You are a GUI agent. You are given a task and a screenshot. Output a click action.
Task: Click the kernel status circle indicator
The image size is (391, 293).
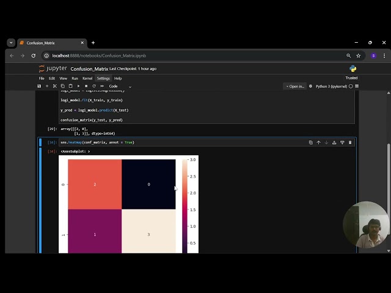pyautogui.click(x=351, y=86)
